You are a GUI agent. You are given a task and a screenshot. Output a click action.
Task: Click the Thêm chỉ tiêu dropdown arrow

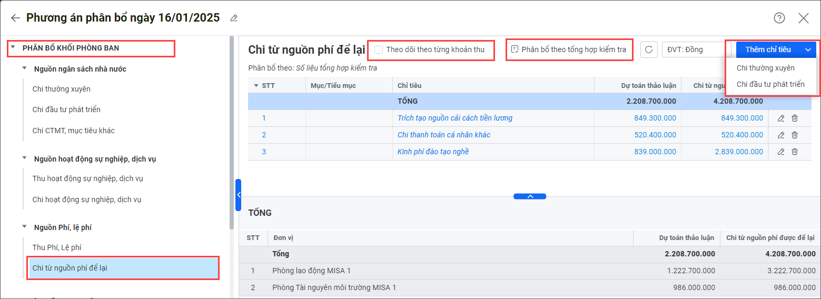point(808,49)
